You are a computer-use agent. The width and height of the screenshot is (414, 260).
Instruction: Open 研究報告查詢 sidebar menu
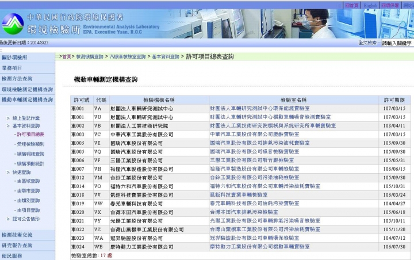(28, 246)
